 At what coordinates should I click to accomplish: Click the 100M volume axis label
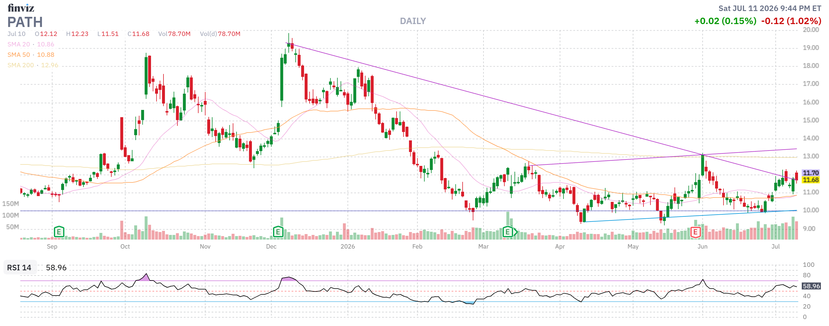(x=11, y=215)
